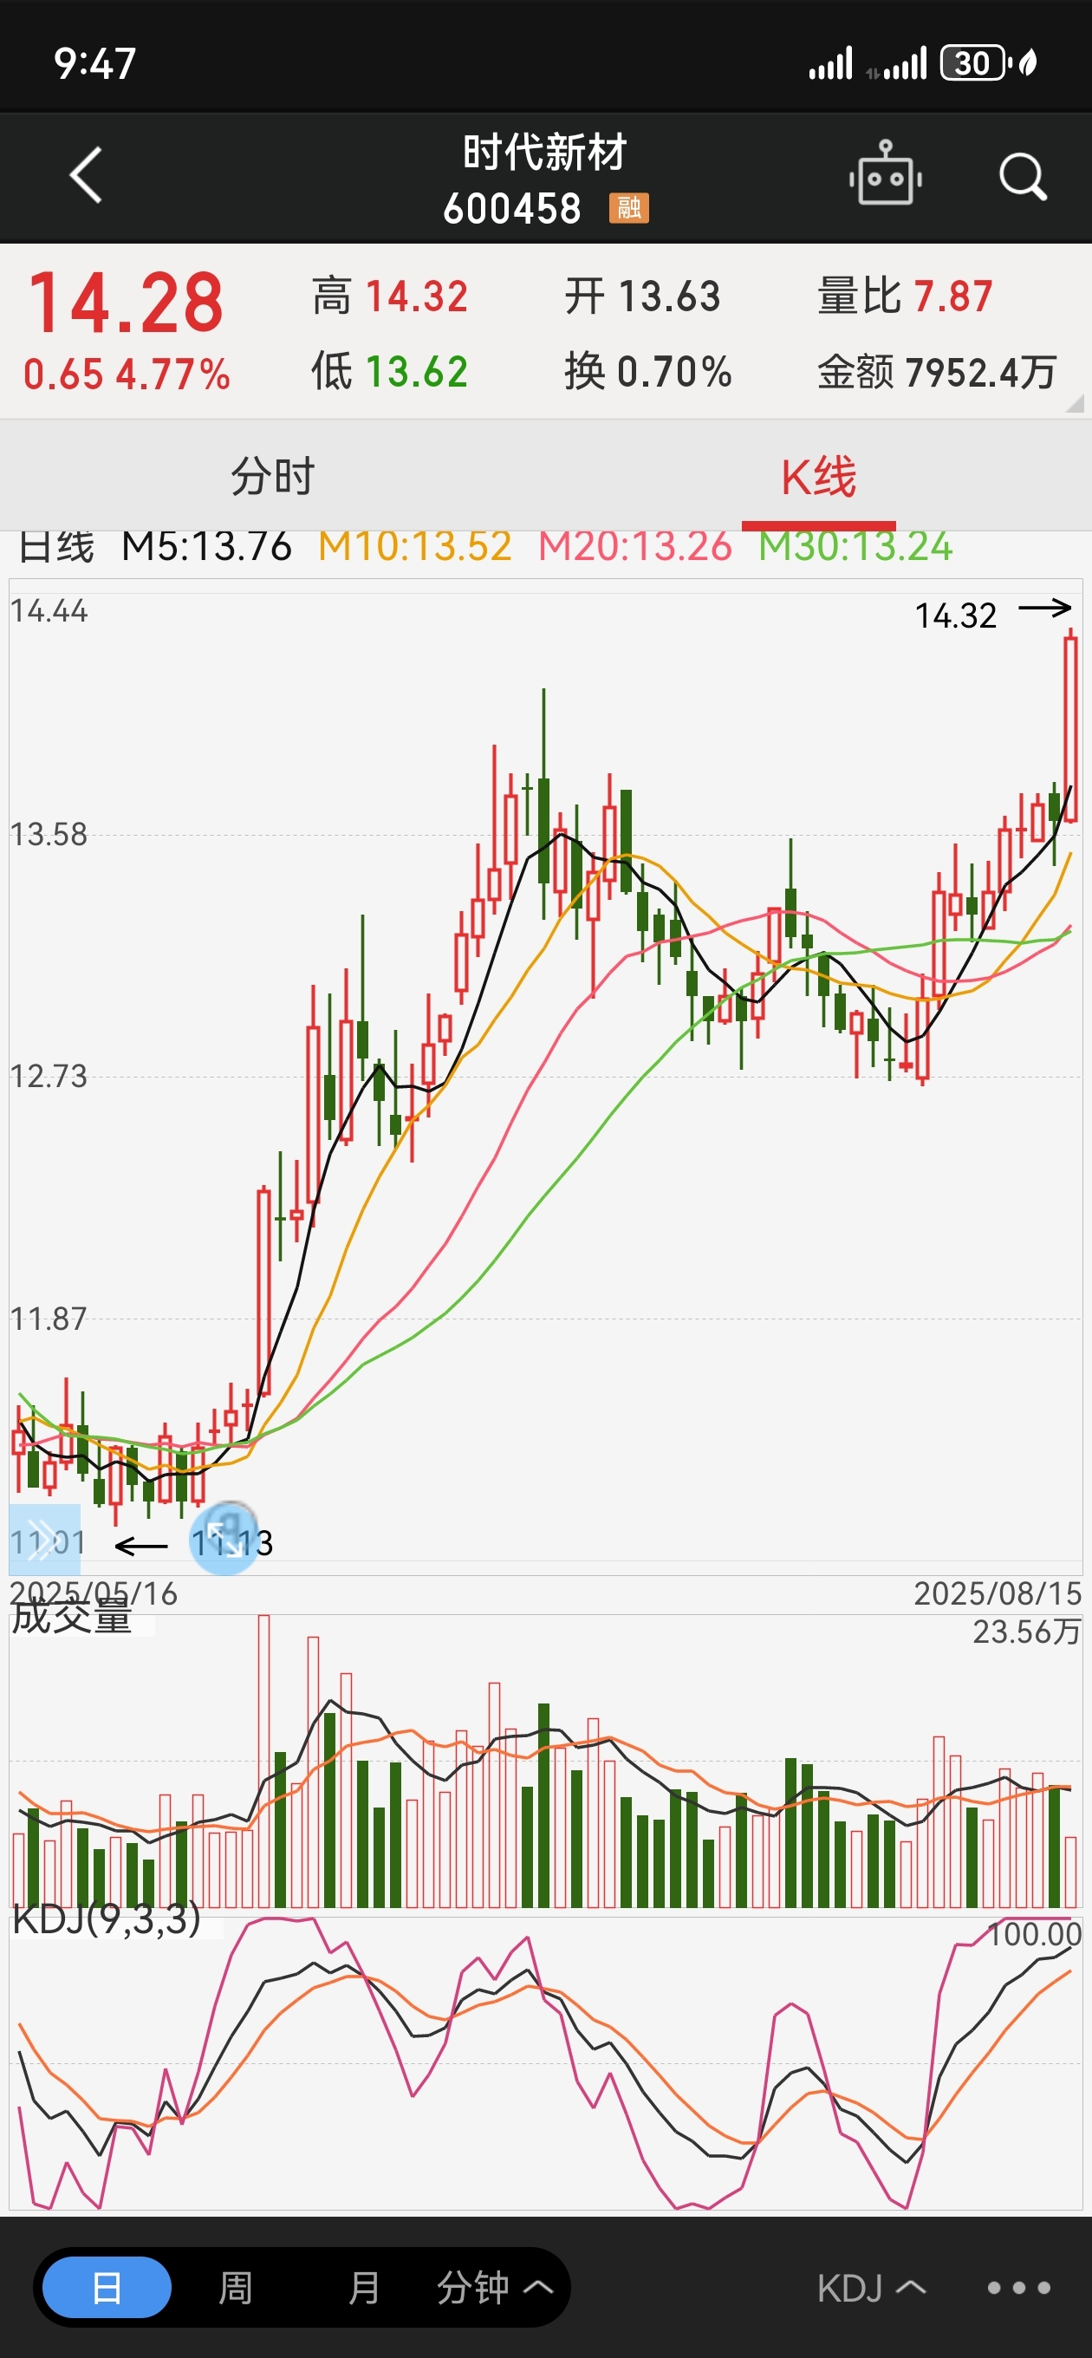1092x2358 pixels.
Task: Select the K线 tab
Action: point(818,477)
